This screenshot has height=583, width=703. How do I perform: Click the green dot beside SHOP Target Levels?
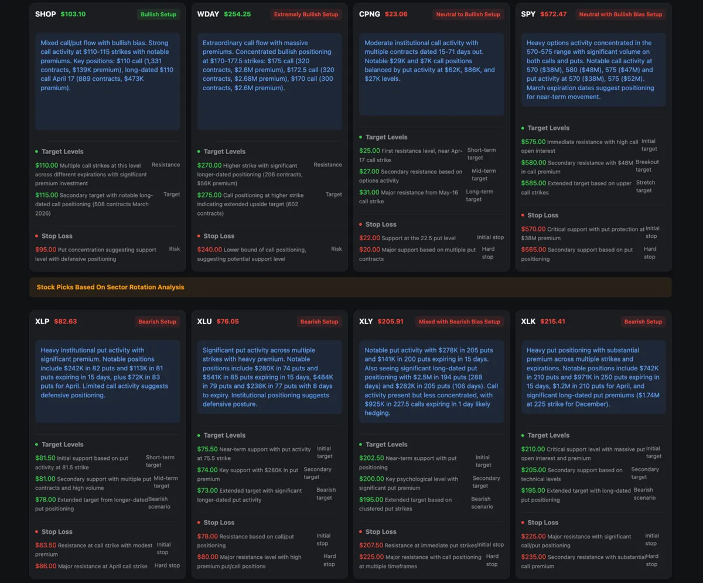[36, 151]
